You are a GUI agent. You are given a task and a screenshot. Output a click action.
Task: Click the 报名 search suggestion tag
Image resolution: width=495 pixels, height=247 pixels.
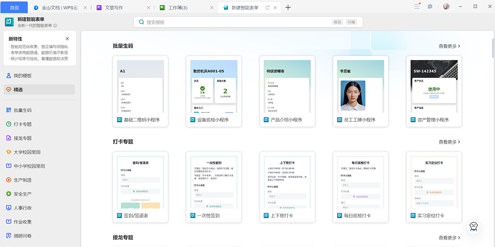[337, 22]
